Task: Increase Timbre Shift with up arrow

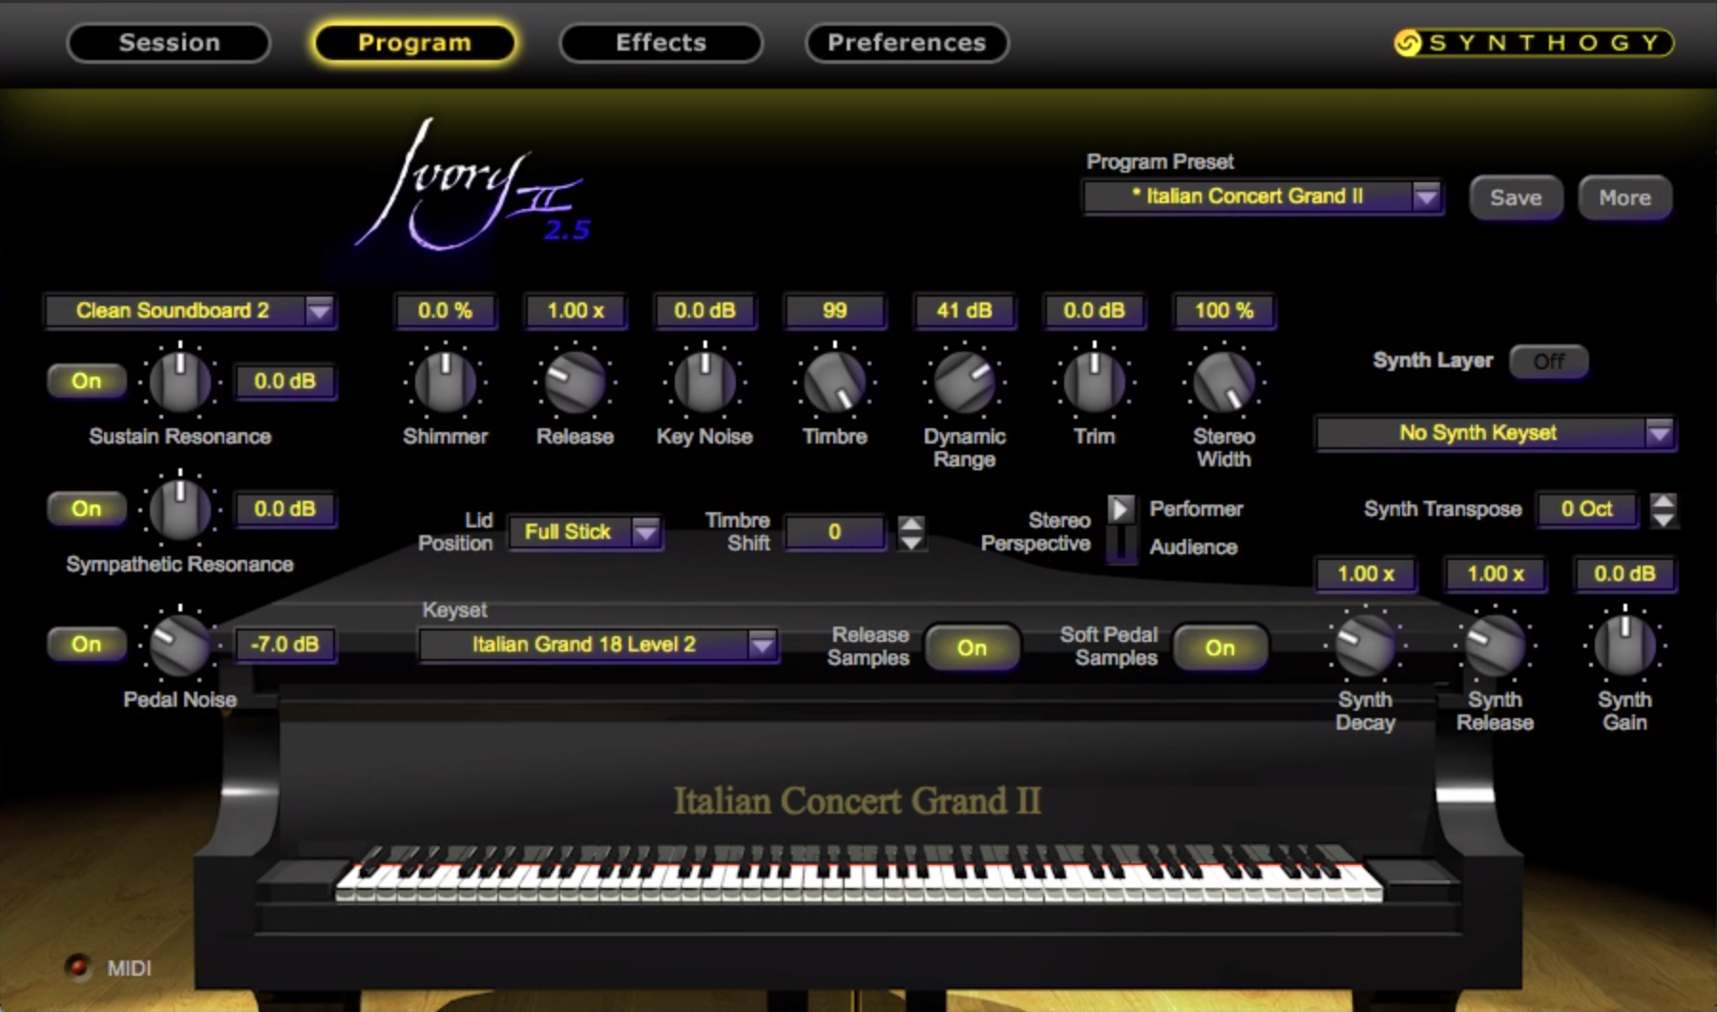Action: pyautogui.click(x=911, y=524)
